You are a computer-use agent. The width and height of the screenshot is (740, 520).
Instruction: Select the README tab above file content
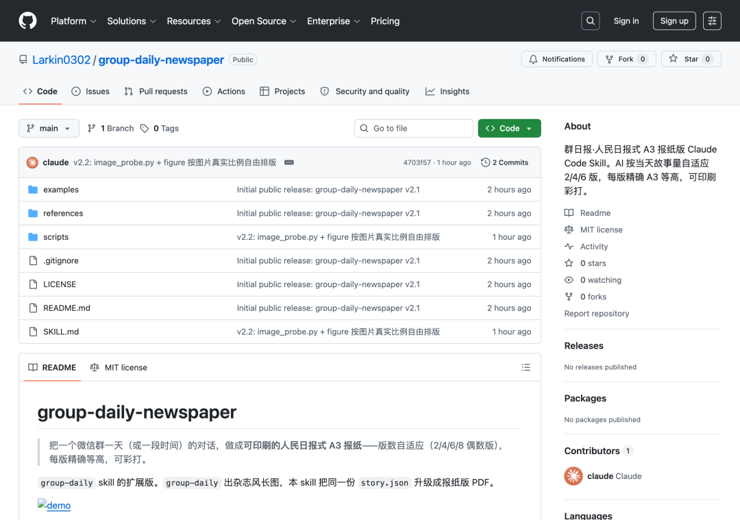(x=52, y=367)
